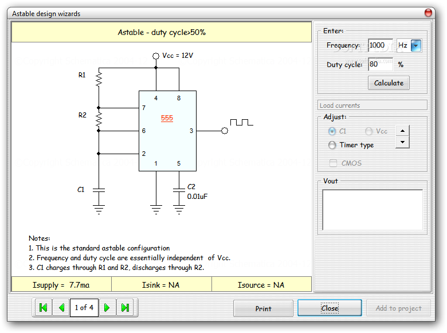Click the R1 resistor symbol
The height and width of the screenshot is (333, 447).
coord(99,79)
